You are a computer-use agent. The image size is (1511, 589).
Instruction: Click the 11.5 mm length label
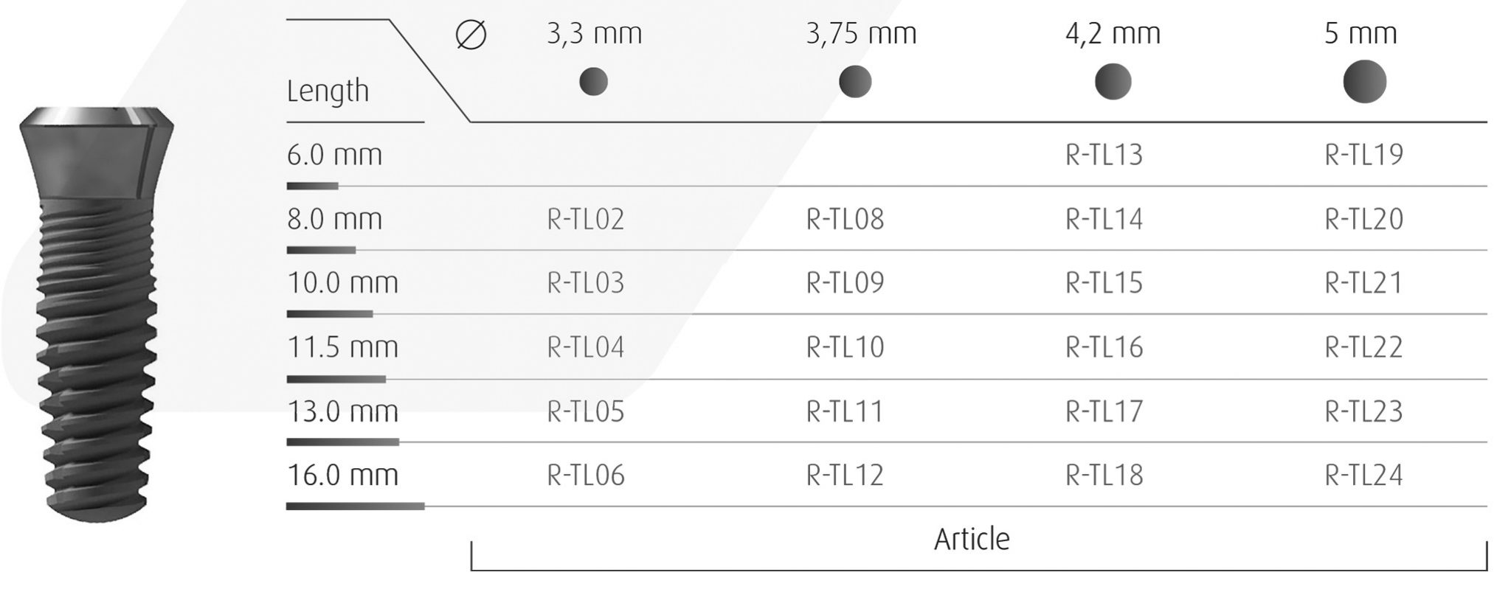342,347
